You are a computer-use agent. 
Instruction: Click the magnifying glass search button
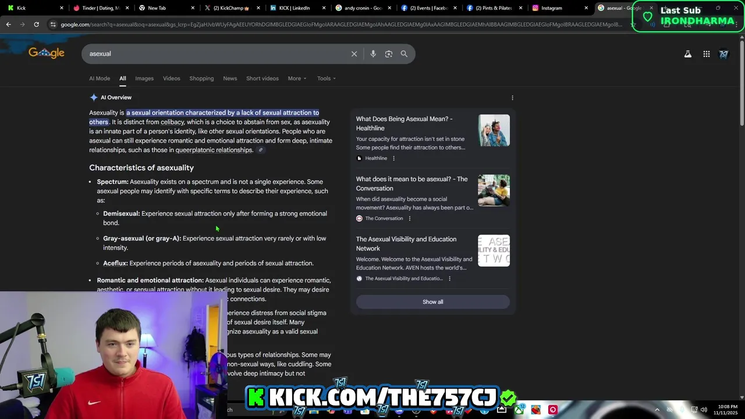click(404, 54)
